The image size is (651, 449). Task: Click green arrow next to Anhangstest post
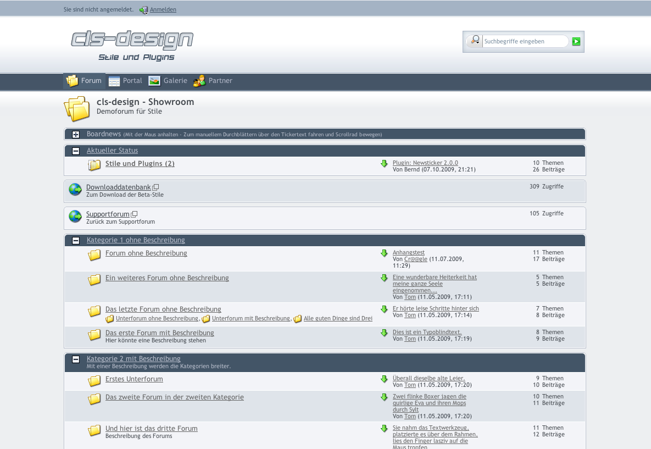tap(384, 253)
